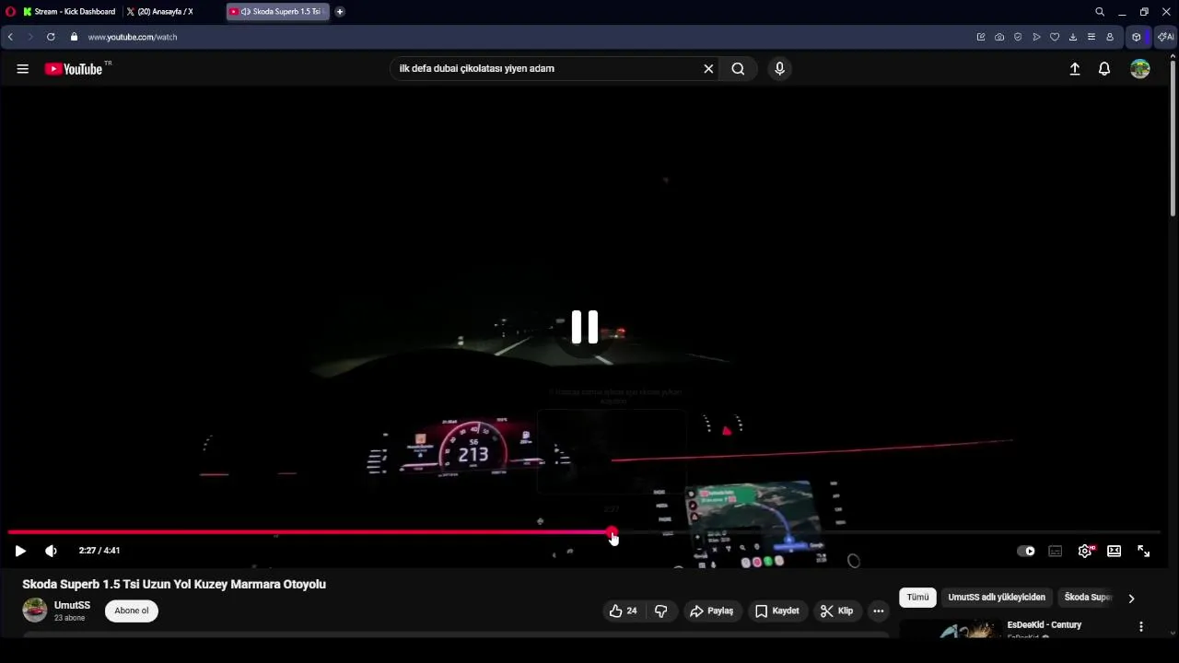This screenshot has height=663, width=1179.
Task: Save the video with Kaydet
Action: 776,611
